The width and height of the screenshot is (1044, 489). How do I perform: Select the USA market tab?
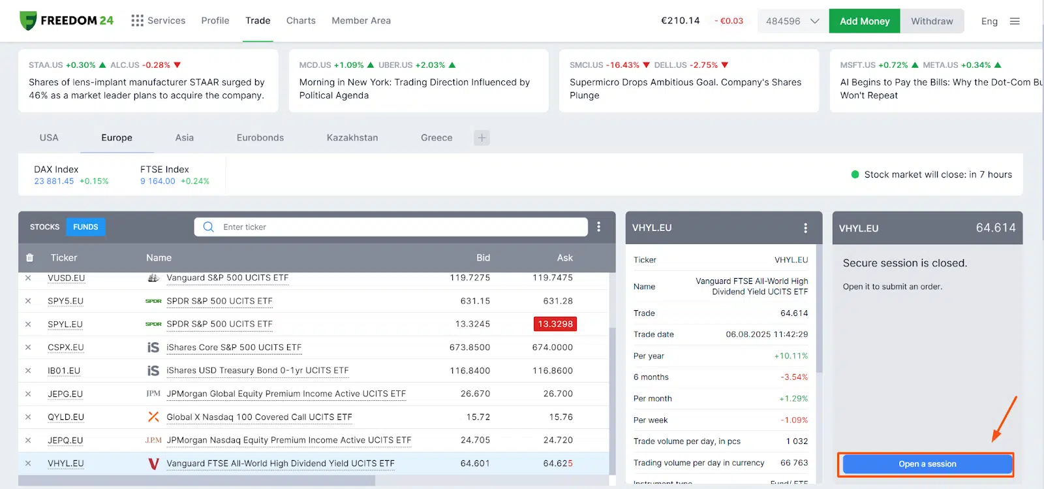pos(49,138)
